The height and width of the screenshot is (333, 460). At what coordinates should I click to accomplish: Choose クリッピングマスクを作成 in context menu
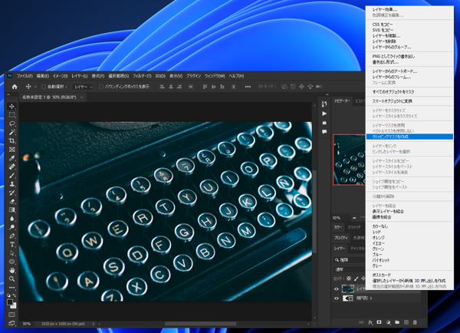[409, 137]
